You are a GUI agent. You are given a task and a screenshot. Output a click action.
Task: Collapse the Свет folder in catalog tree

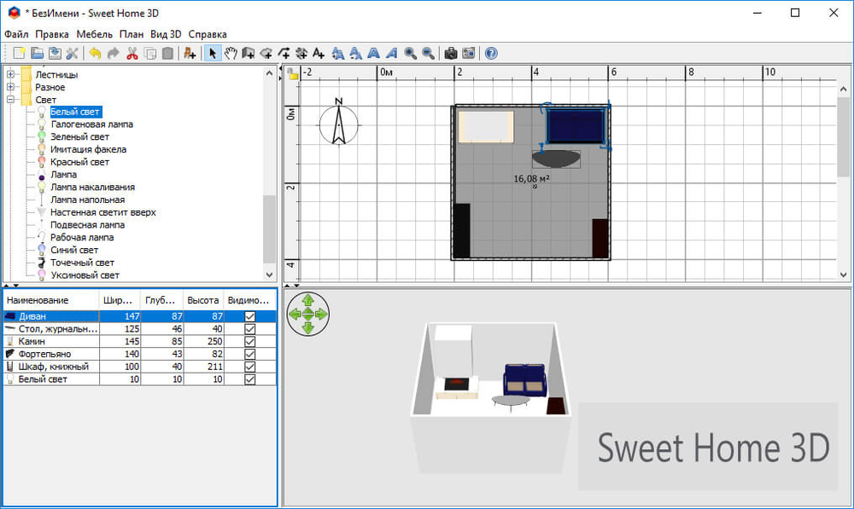[11, 100]
